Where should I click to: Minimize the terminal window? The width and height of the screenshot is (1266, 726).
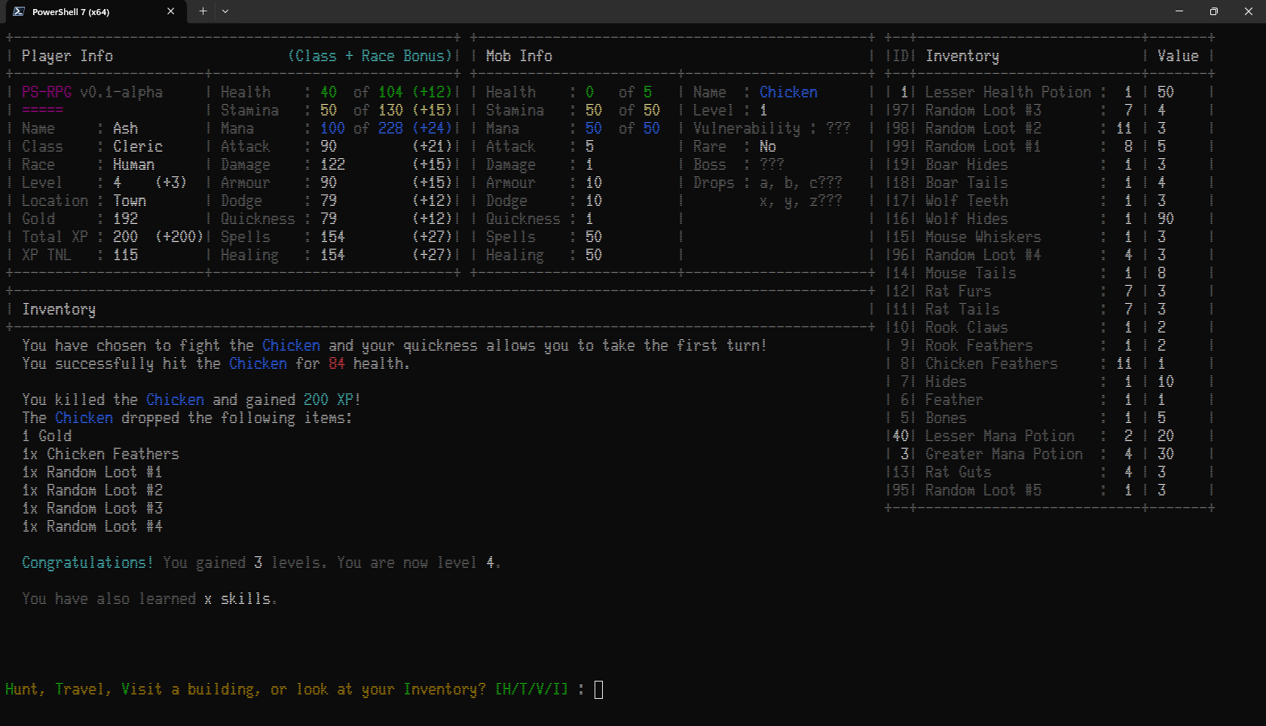point(1179,11)
